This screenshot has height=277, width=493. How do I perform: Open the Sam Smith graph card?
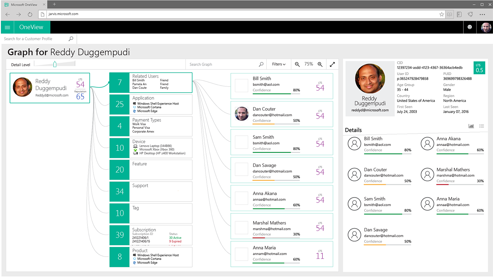(282, 142)
